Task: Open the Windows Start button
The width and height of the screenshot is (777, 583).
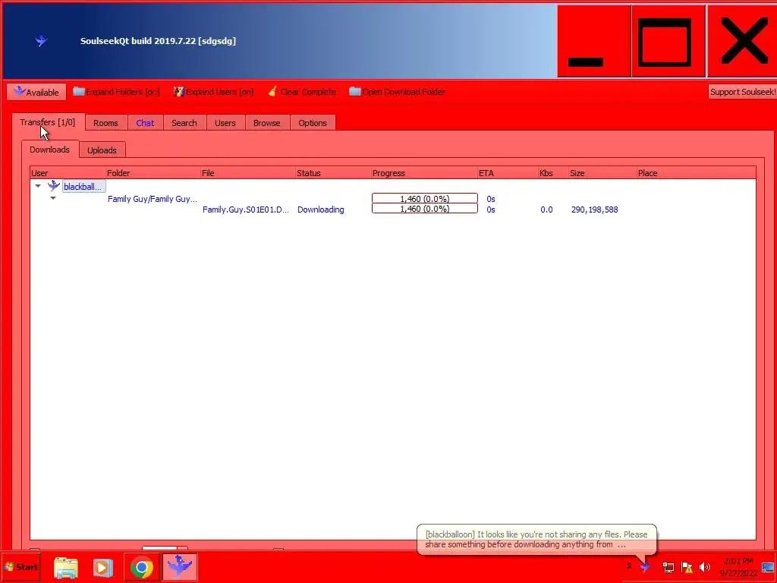Action: [x=20, y=567]
